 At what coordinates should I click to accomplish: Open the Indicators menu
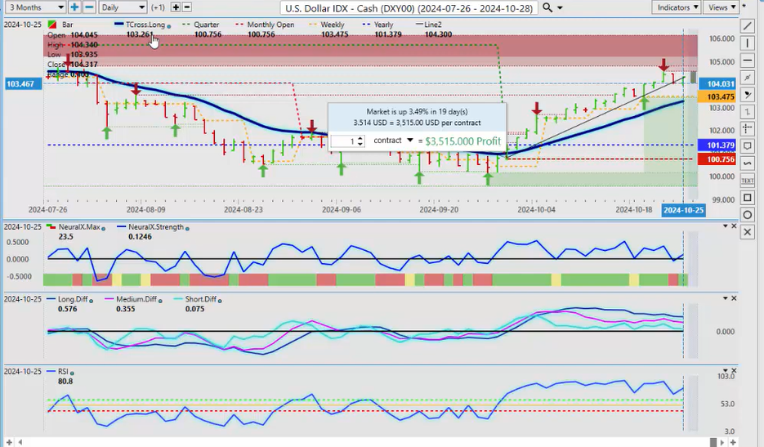click(x=677, y=7)
